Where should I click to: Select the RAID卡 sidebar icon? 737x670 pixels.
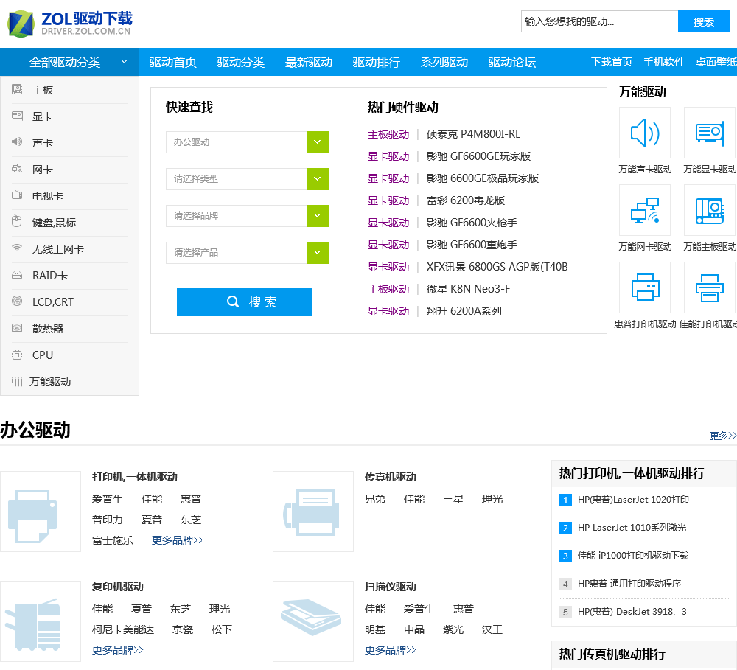(17, 275)
